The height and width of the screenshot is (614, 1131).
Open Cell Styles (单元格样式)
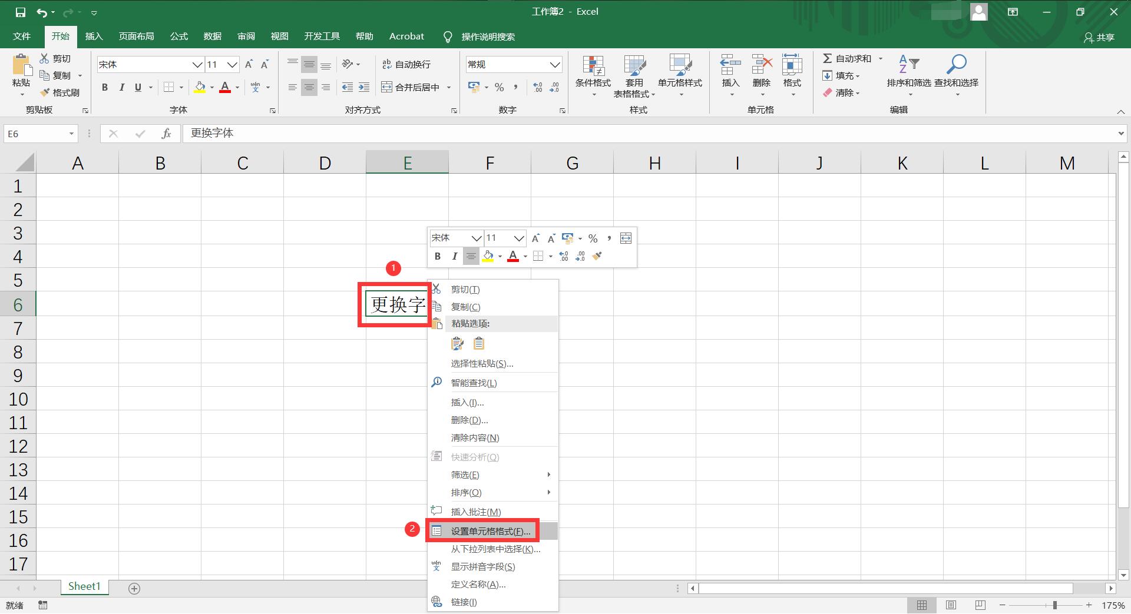point(680,76)
